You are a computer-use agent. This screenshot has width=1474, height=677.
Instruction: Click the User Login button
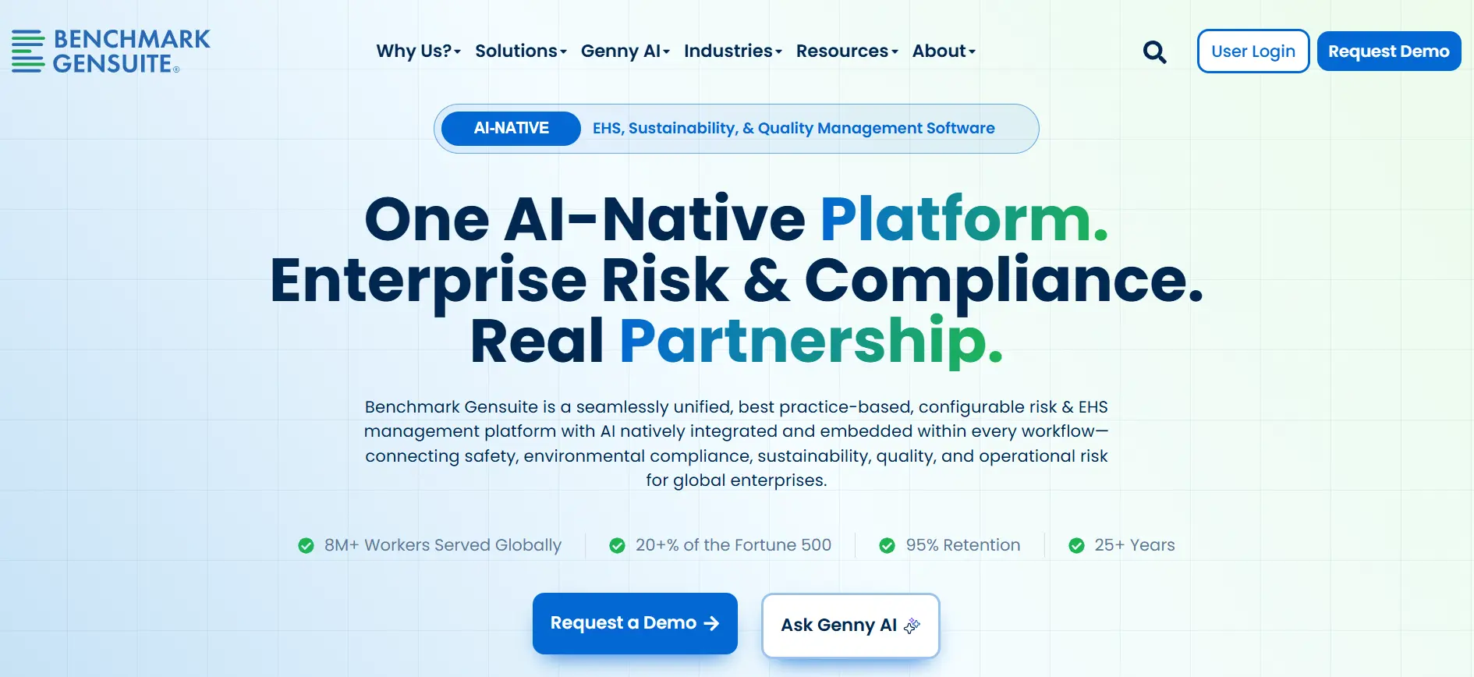pyautogui.click(x=1253, y=51)
